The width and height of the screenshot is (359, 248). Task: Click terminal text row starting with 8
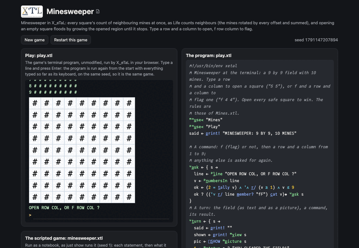(x=53, y=86)
